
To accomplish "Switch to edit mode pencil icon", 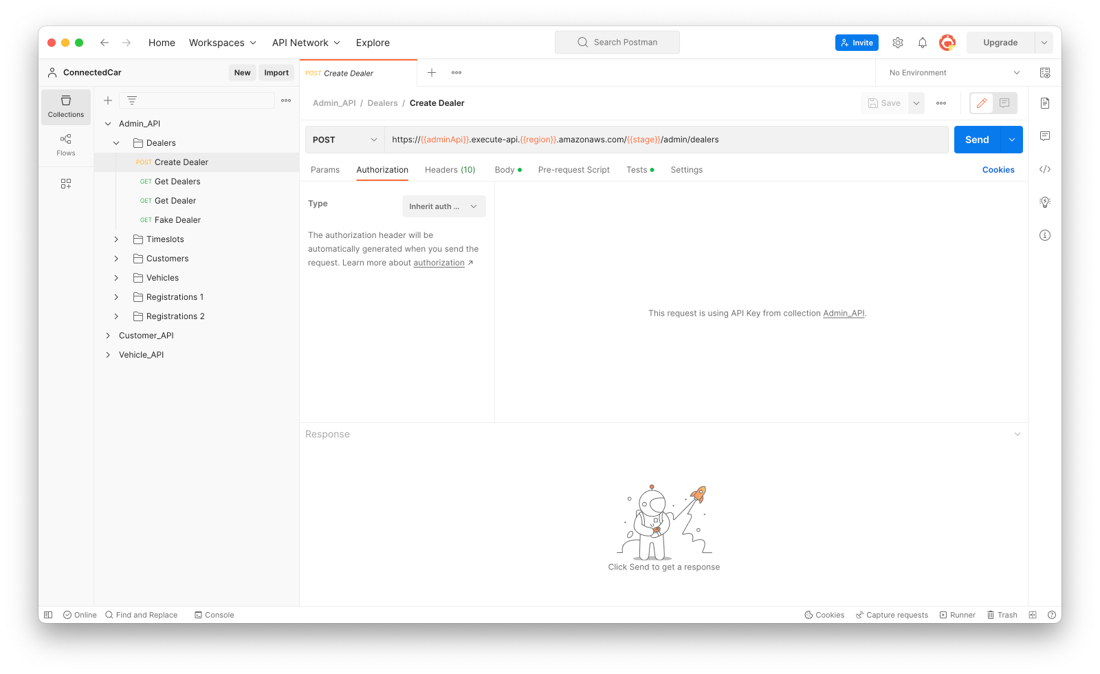I will 982,103.
